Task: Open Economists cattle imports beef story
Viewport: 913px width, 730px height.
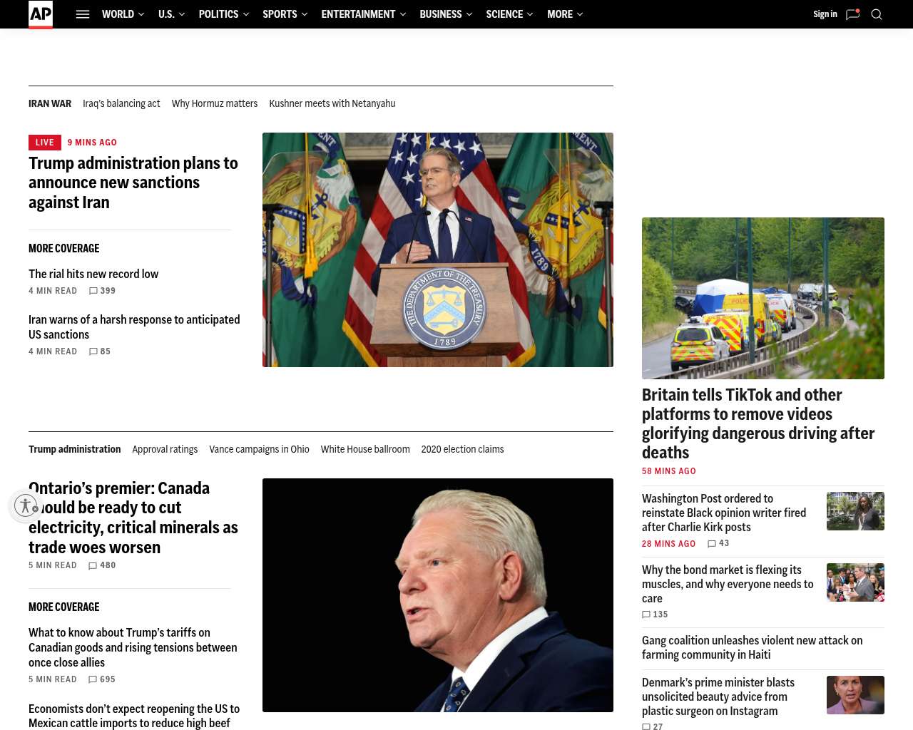Action: [x=134, y=716]
